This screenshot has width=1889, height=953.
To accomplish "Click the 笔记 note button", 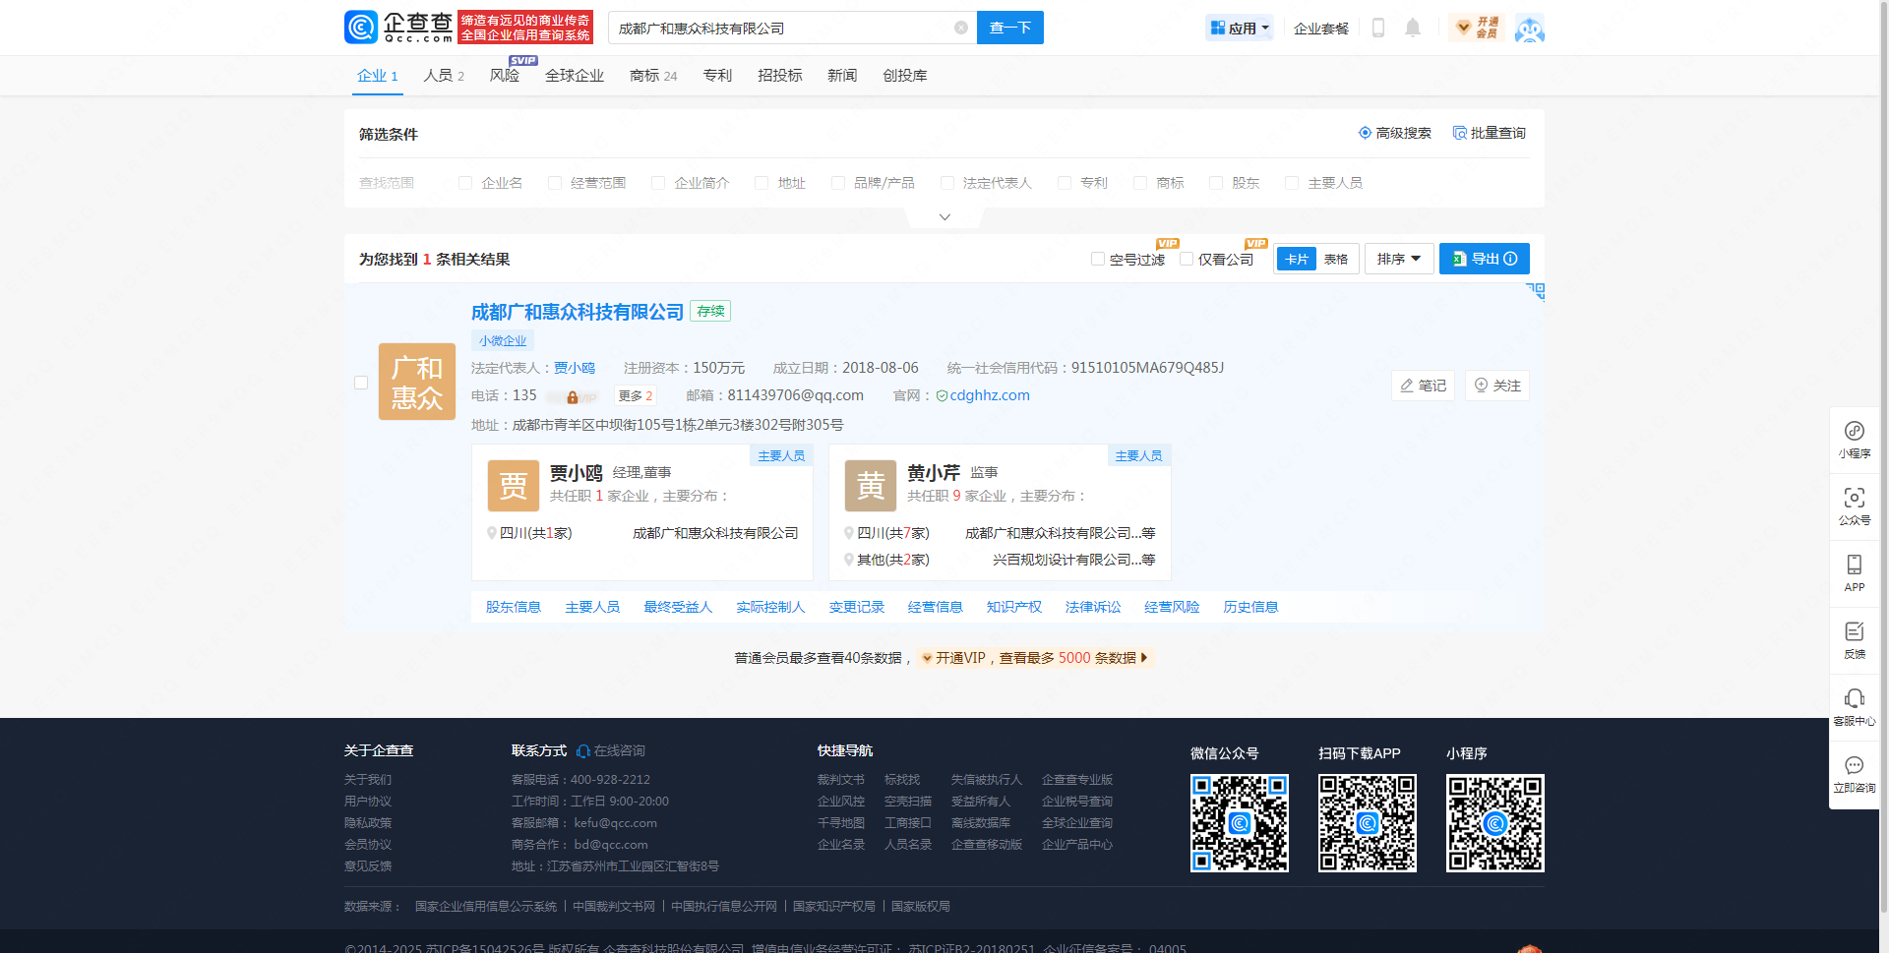I will click(1423, 386).
